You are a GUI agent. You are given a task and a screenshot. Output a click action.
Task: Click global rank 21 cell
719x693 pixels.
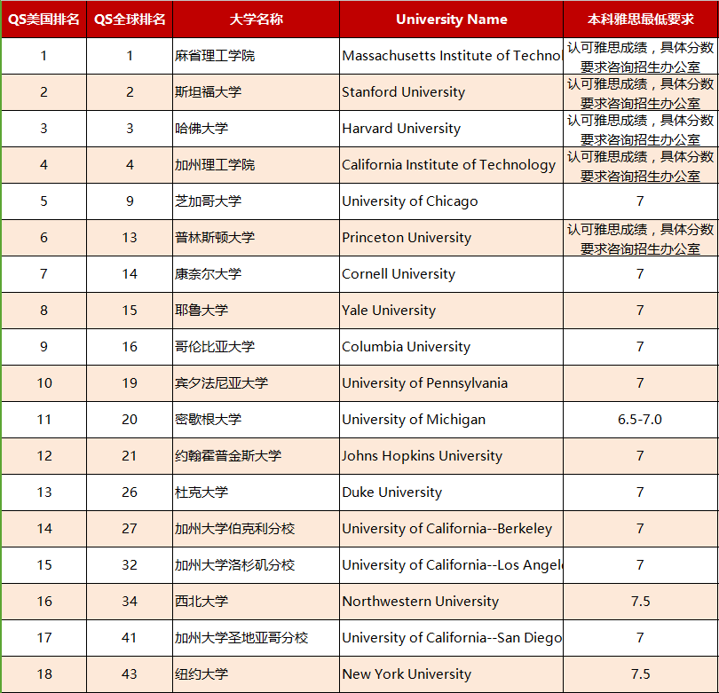pos(130,455)
